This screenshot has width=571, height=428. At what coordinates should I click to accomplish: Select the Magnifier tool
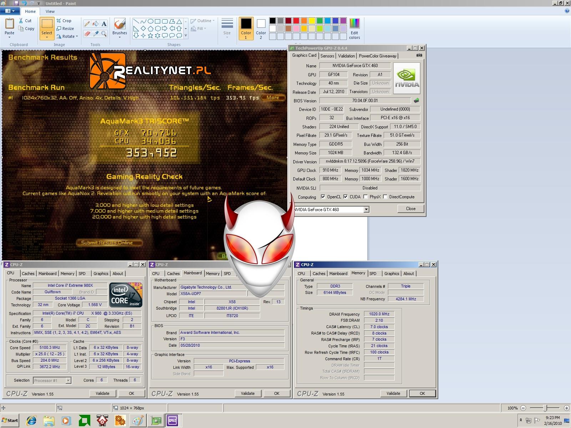point(104,34)
